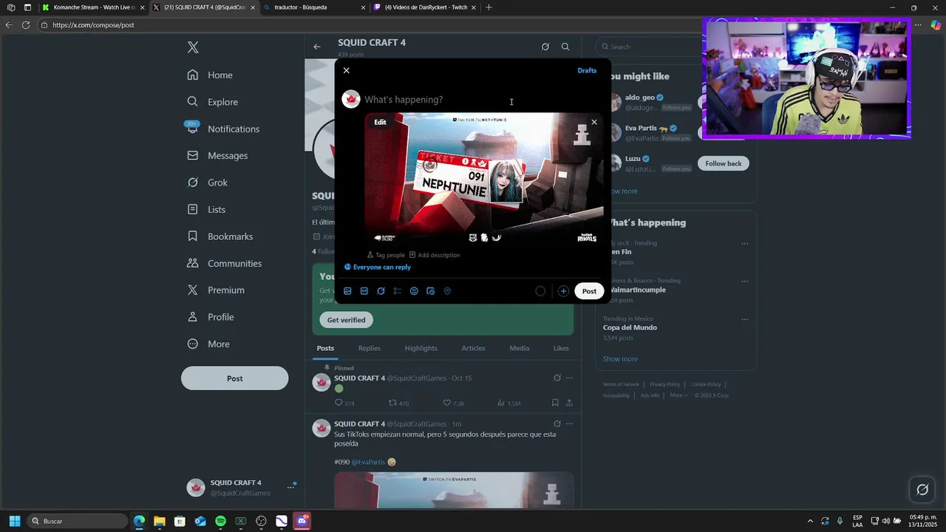Open more options for WalmartIncumple trend
Image resolution: width=946 pixels, height=532 pixels.
tap(744, 282)
